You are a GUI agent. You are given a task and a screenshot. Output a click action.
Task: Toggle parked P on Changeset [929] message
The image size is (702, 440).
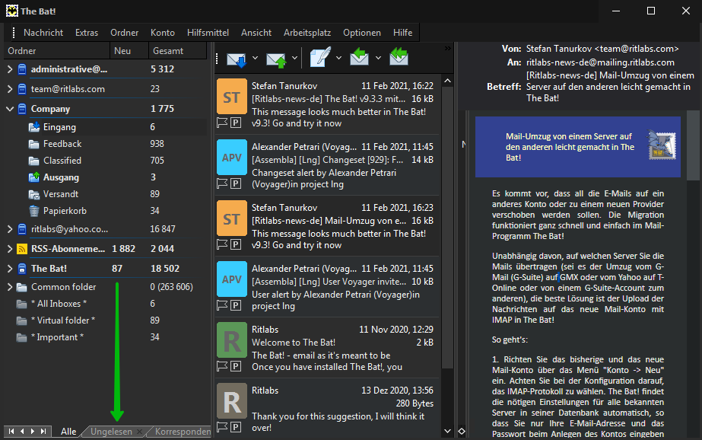tap(236, 183)
